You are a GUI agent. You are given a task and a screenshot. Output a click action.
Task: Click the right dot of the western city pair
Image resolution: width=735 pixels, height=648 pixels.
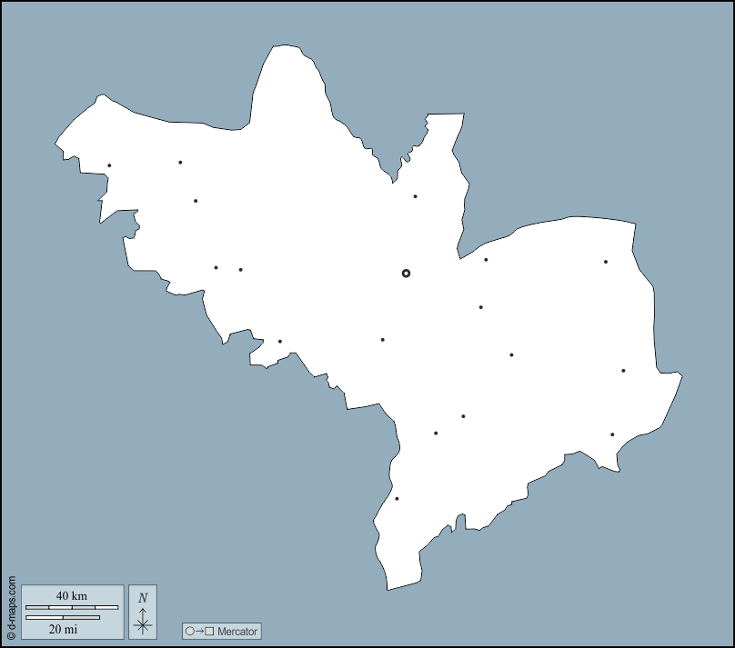[240, 269]
